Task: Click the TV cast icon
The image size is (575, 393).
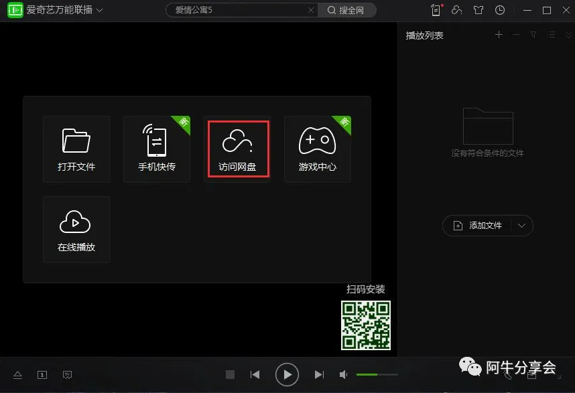Action: (67, 375)
